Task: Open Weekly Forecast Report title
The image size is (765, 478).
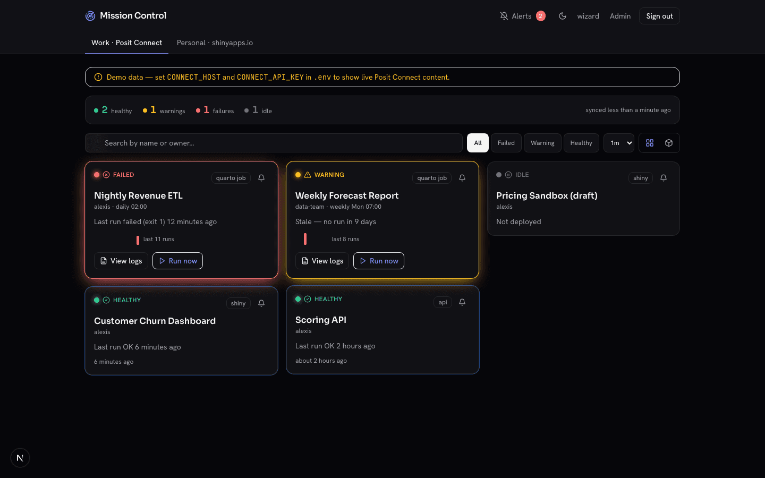Action: [x=347, y=195]
